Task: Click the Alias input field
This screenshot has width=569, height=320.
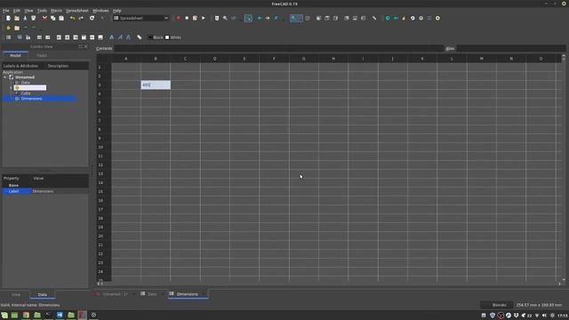Action: tap(510, 48)
